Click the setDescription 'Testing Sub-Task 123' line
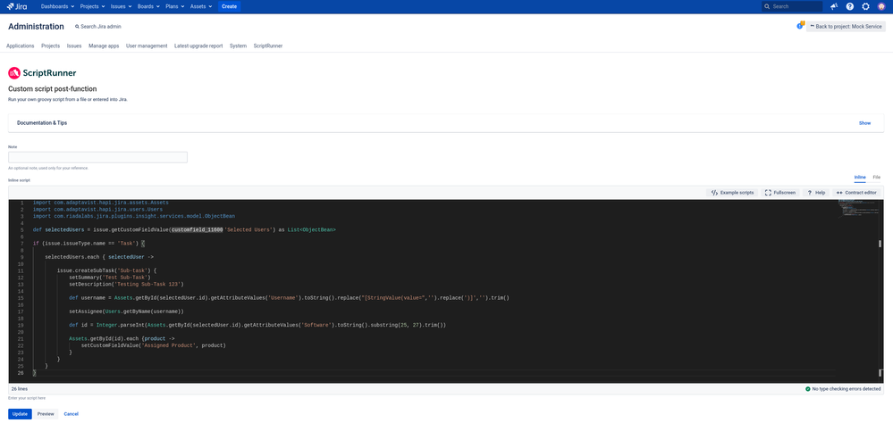 point(126,285)
